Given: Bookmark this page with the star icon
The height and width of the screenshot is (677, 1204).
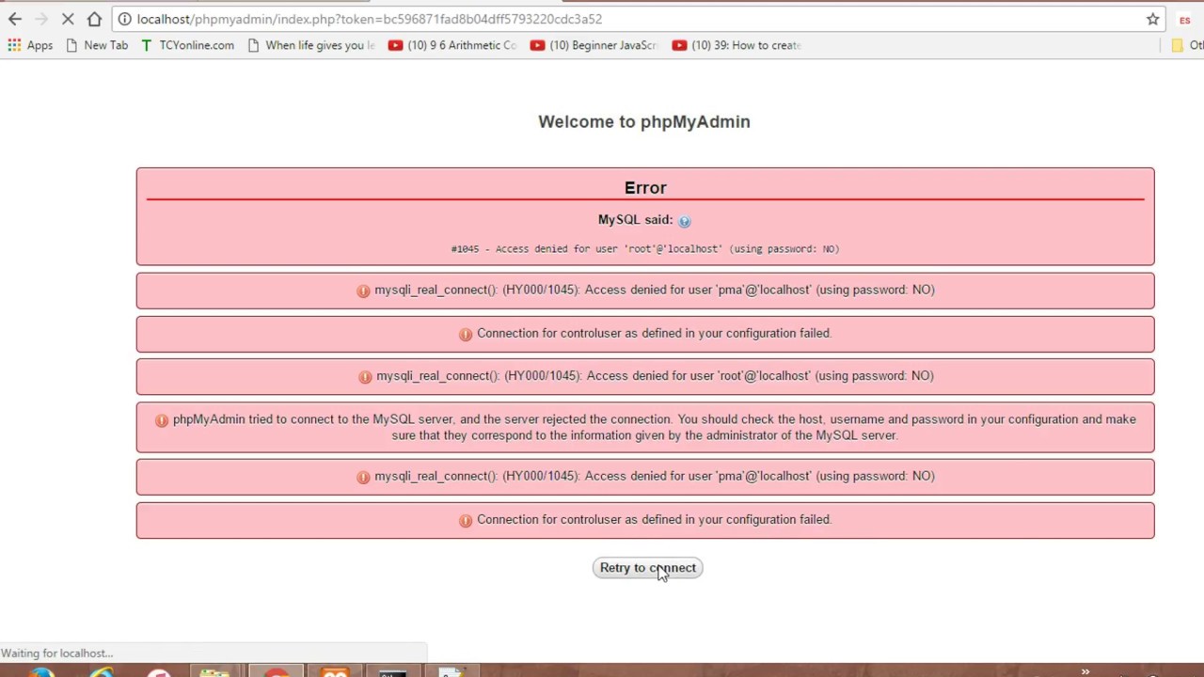Looking at the screenshot, I should coord(1152,19).
